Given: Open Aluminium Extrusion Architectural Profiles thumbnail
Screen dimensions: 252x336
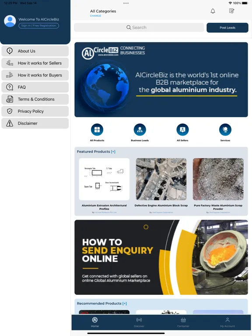Looking at the screenshot, I should (x=104, y=179).
